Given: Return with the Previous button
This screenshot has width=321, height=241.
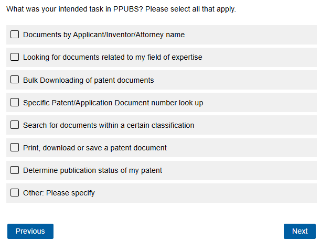Looking at the screenshot, I should coord(30,231).
